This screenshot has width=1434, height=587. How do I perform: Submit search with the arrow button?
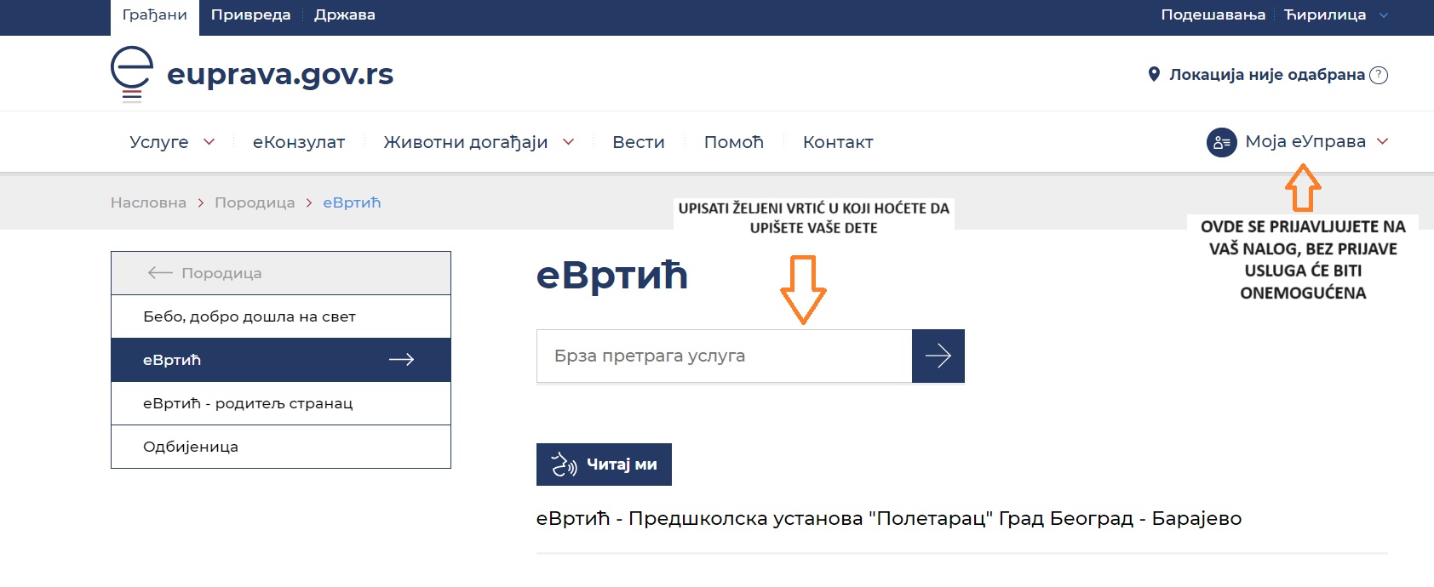coord(938,356)
